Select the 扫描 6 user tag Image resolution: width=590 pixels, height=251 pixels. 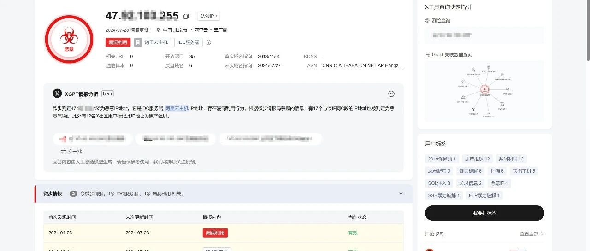pos(497,171)
